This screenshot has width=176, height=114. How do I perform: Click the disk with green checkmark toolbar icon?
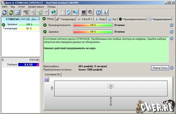pos(39,12)
